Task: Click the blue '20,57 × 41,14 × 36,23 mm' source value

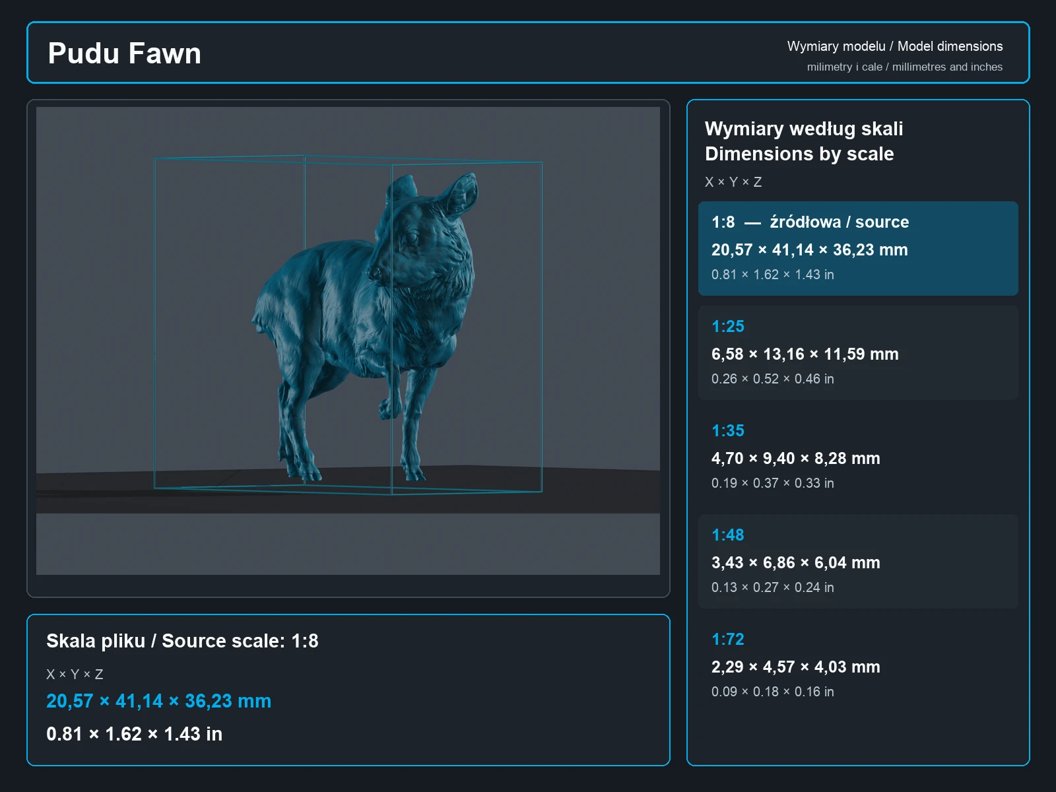Action: (x=158, y=701)
